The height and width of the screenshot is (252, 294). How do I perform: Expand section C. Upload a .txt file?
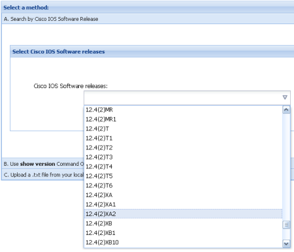43,175
